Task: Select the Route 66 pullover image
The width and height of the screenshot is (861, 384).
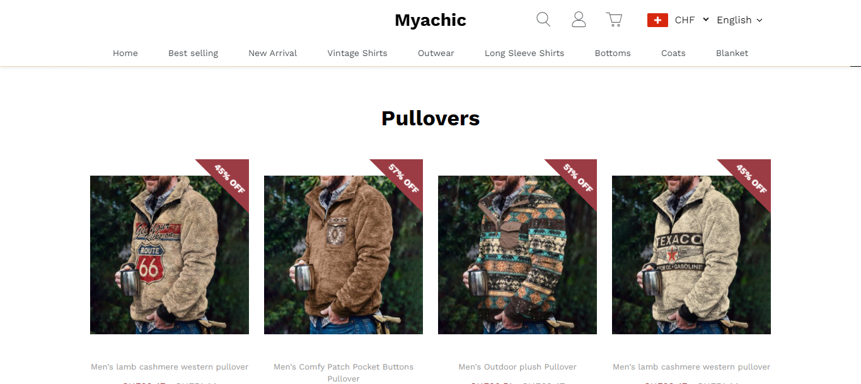Action: [x=170, y=255]
